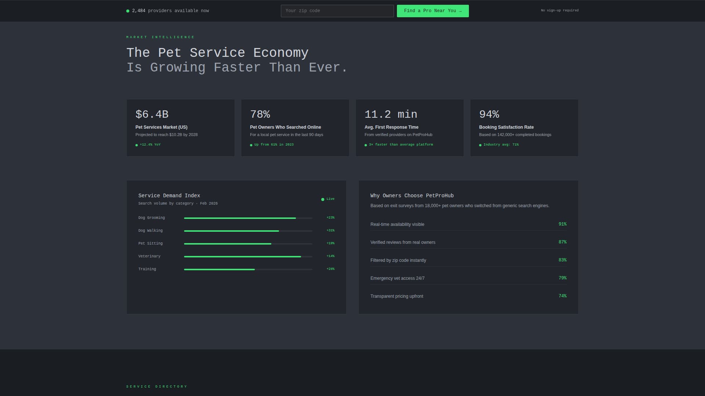The image size is (705, 396).
Task: Click 'Based on 142,000+ completed bookings' text
Action: (x=515, y=135)
